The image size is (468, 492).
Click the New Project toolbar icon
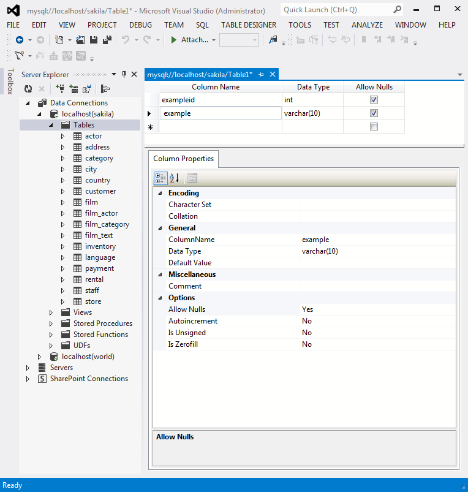(x=59, y=40)
